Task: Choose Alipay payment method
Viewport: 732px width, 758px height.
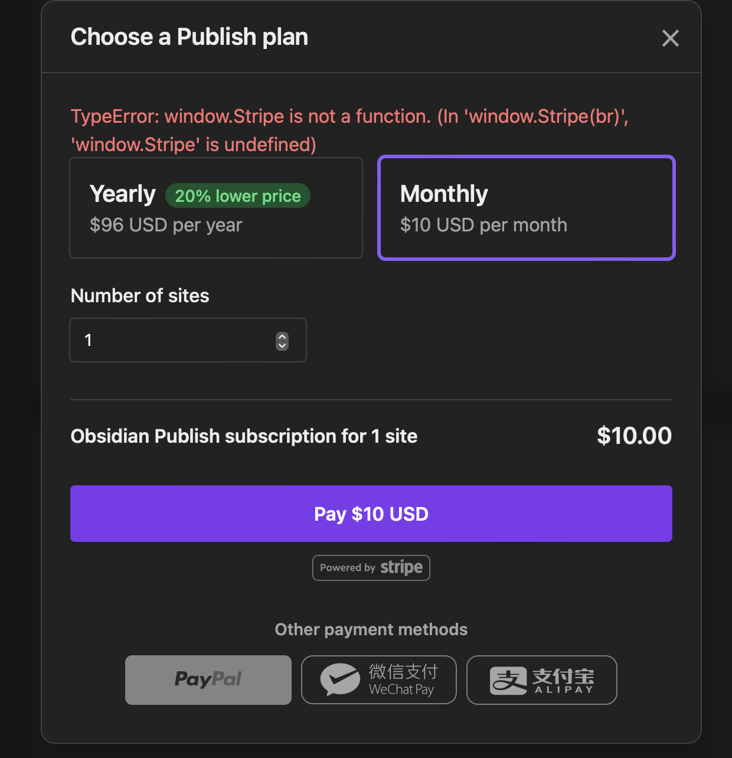Action: coord(542,680)
